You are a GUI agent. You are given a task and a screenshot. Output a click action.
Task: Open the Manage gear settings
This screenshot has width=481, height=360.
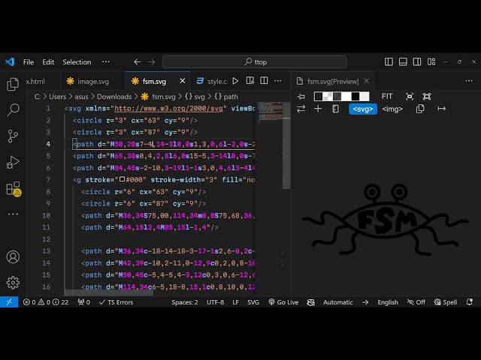point(13,282)
